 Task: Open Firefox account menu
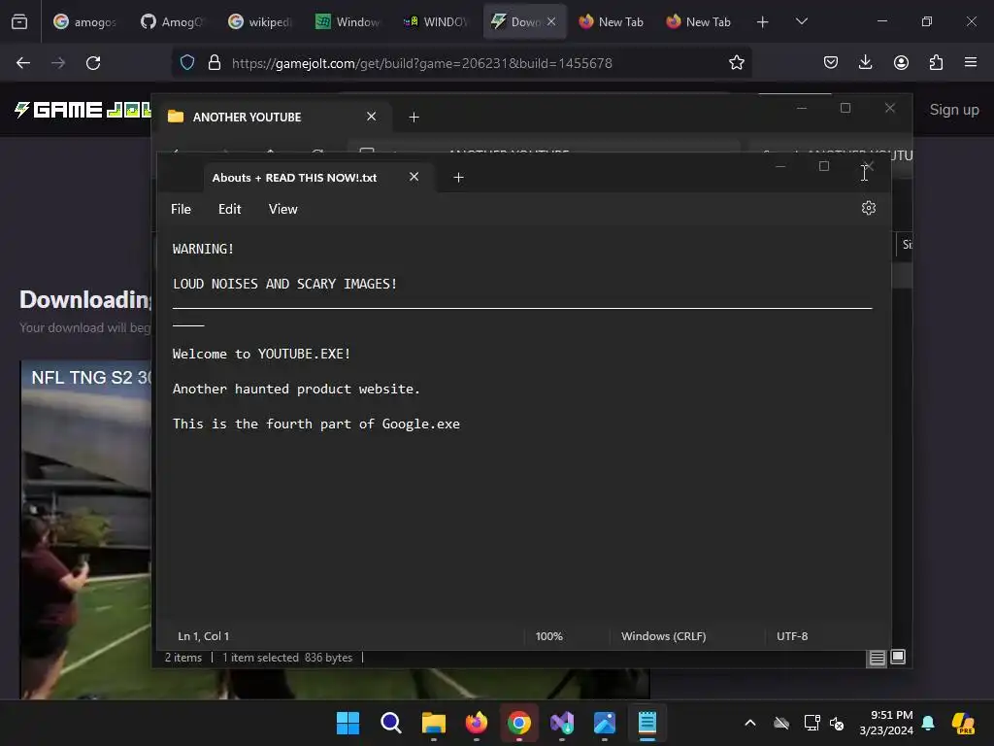tap(901, 63)
